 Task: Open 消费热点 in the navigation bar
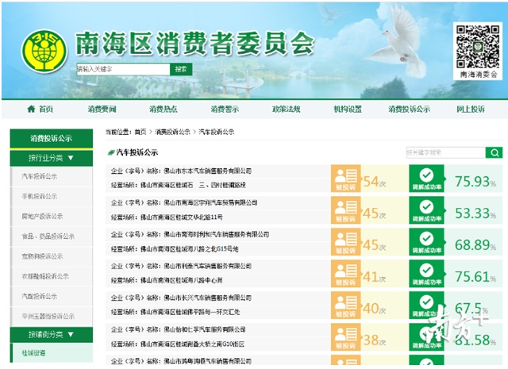click(164, 110)
